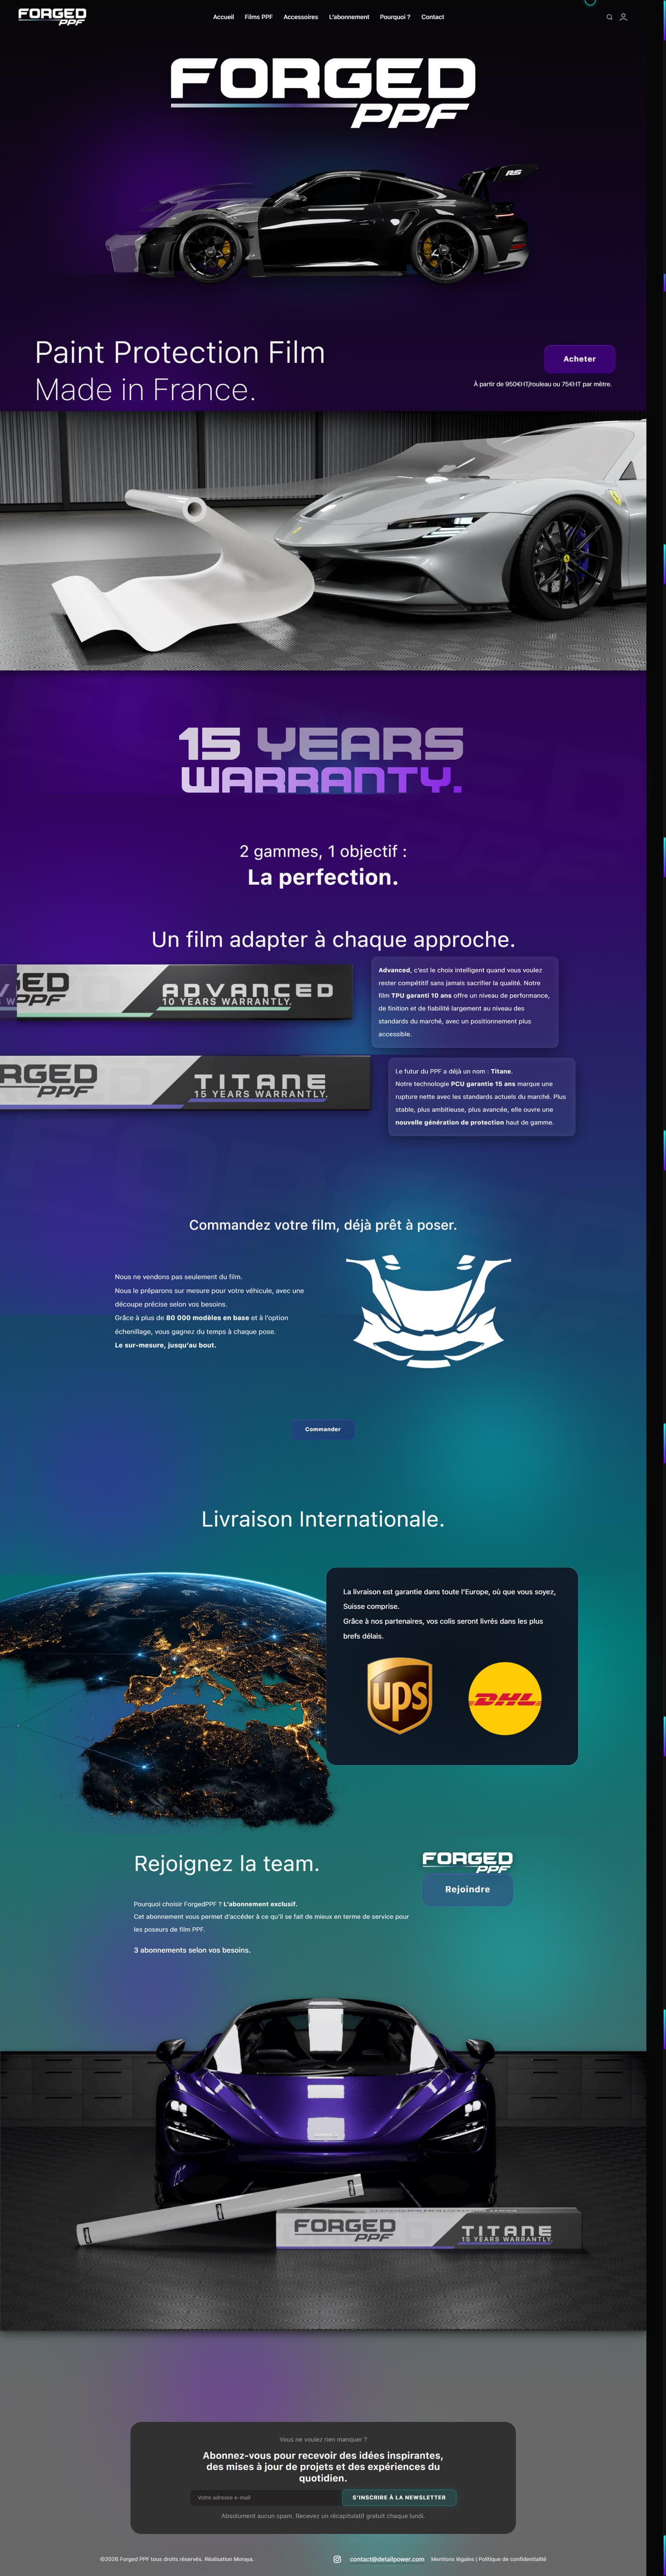Open the search icon in header
The height and width of the screenshot is (2576, 666).
click(609, 17)
